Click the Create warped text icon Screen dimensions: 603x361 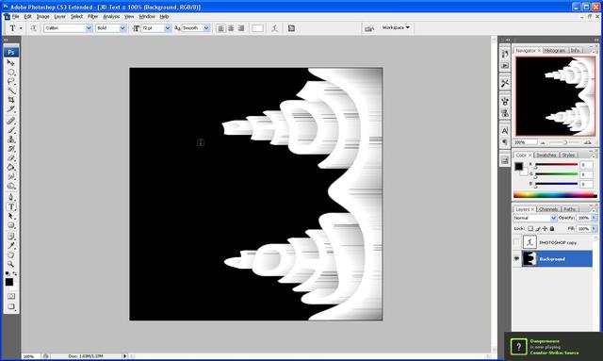tap(274, 28)
